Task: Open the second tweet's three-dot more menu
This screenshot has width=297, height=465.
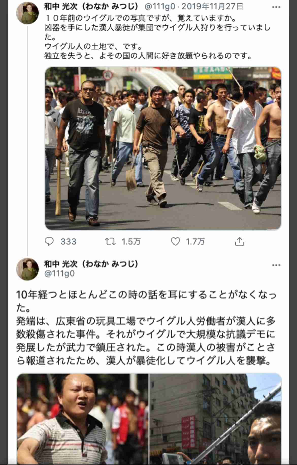Action: [276, 265]
